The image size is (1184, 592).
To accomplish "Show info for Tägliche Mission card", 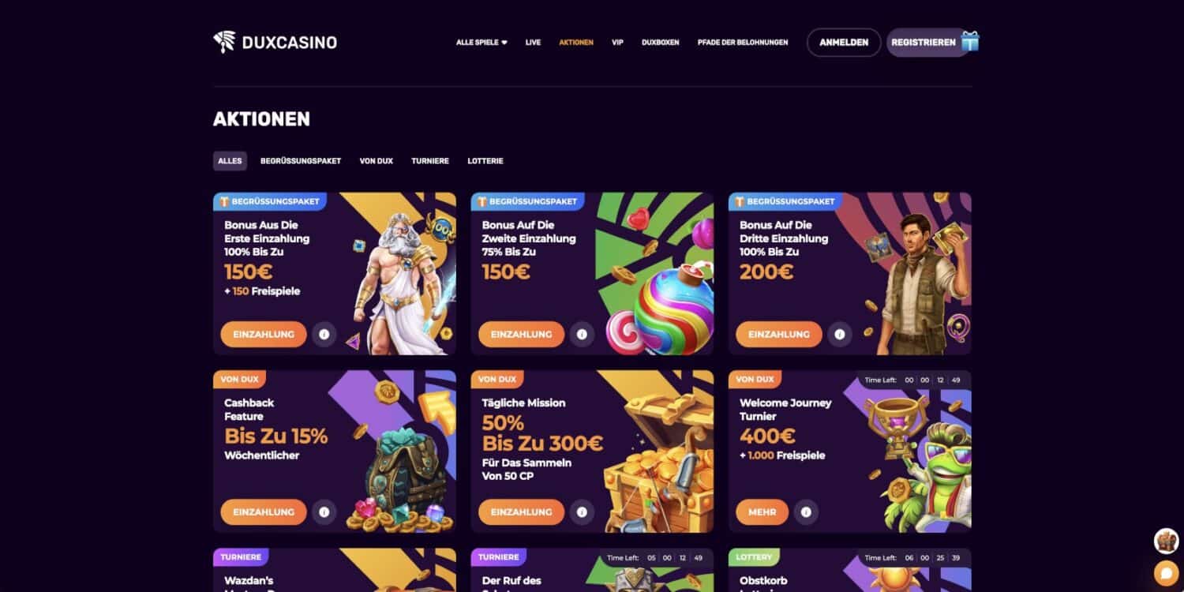I will point(582,512).
